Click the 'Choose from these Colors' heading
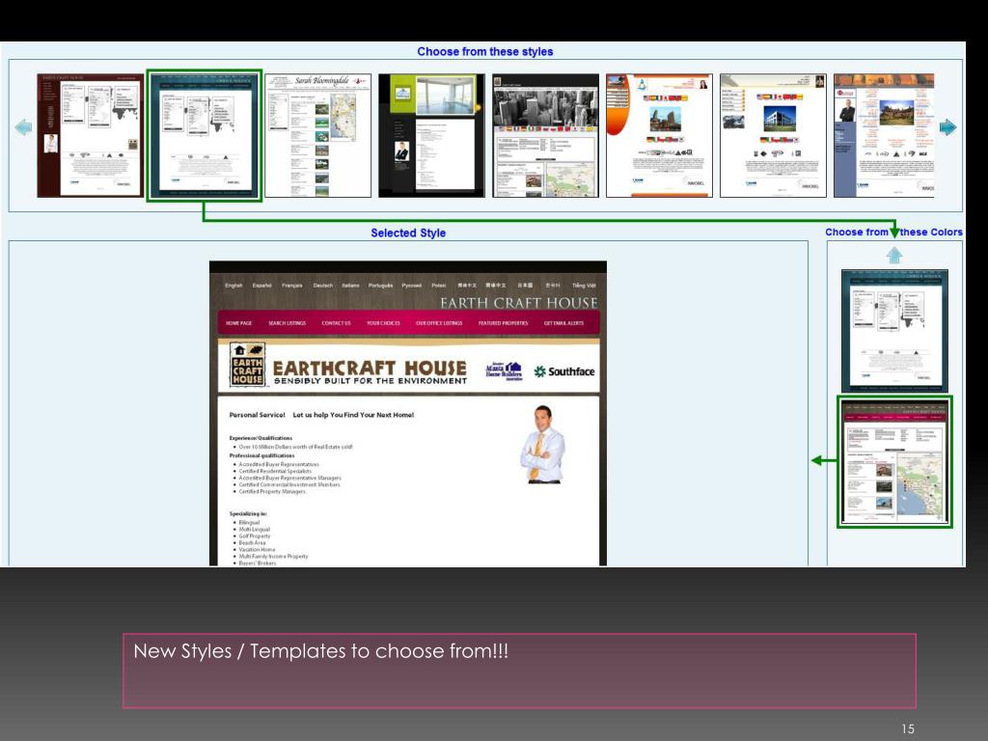Viewport: 988px width, 741px height. click(x=894, y=232)
